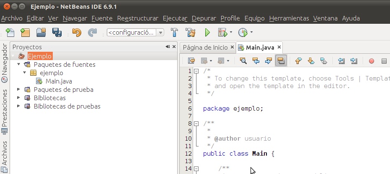The width and height of the screenshot is (390, 174).
Task: Click the Open Project icon
Action: coord(41,32)
